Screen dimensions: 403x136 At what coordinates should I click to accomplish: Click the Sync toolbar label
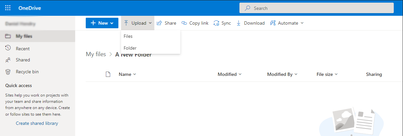pos(226,23)
